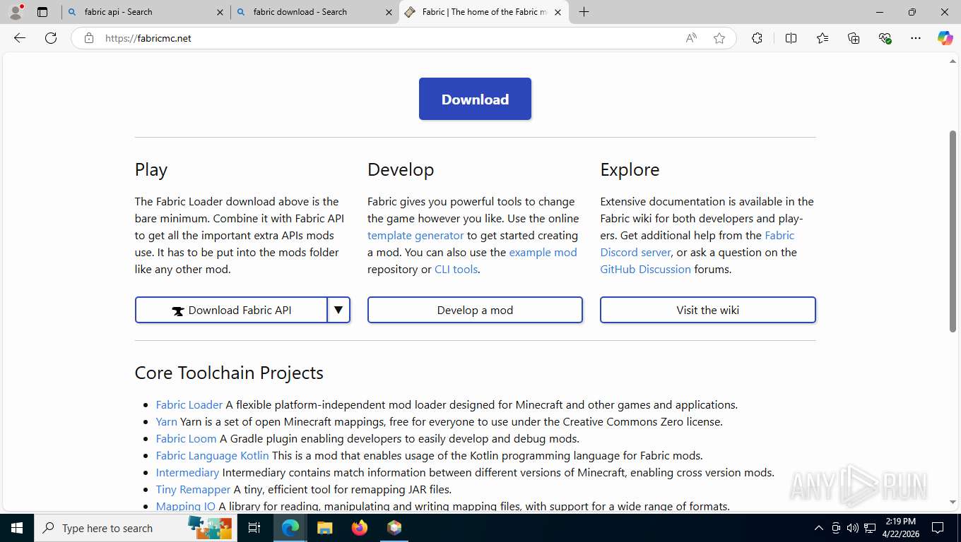Click the 'Develop' section heading
Screen dimensions: 961x542
[x=401, y=170]
